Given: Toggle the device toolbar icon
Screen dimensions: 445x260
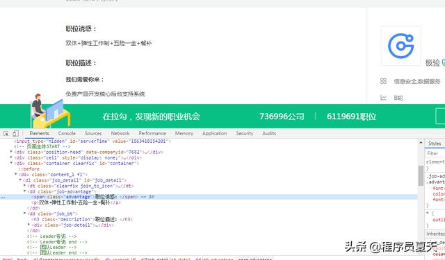Looking at the screenshot, I should pyautogui.click(x=15, y=133).
